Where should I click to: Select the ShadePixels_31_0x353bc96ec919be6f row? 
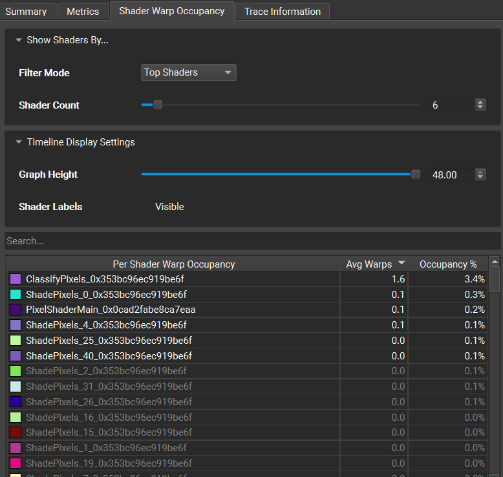pyautogui.click(x=247, y=387)
